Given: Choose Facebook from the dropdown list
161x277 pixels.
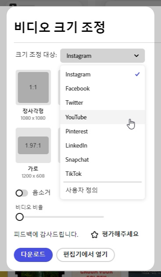Looking at the screenshot, I should tap(102, 88).
